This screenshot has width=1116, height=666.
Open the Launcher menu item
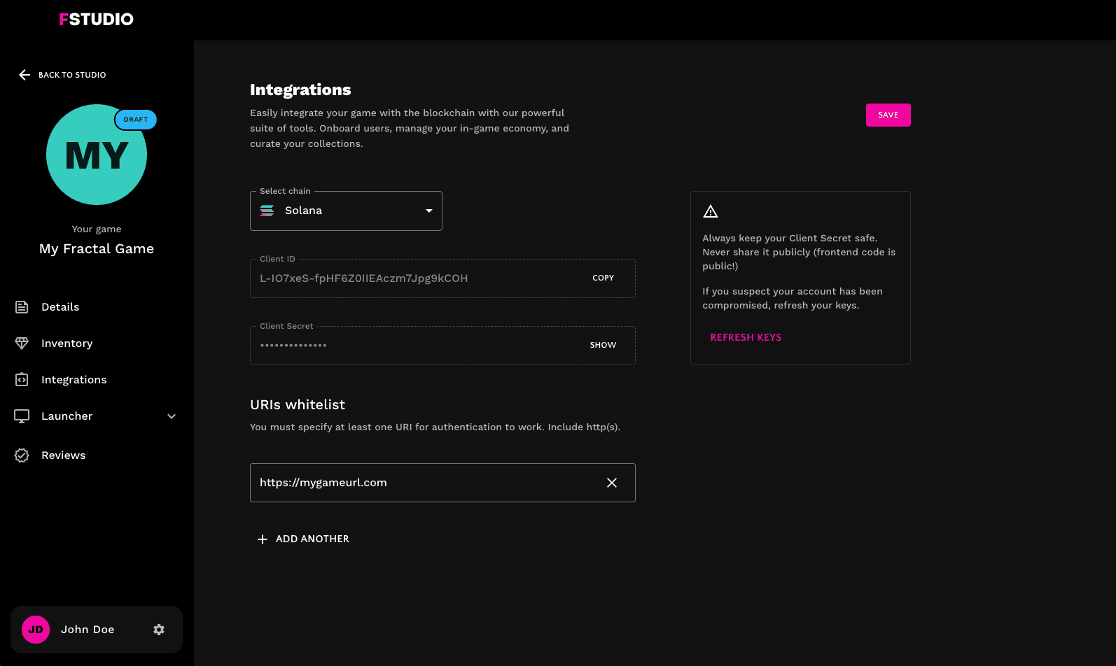click(x=67, y=416)
